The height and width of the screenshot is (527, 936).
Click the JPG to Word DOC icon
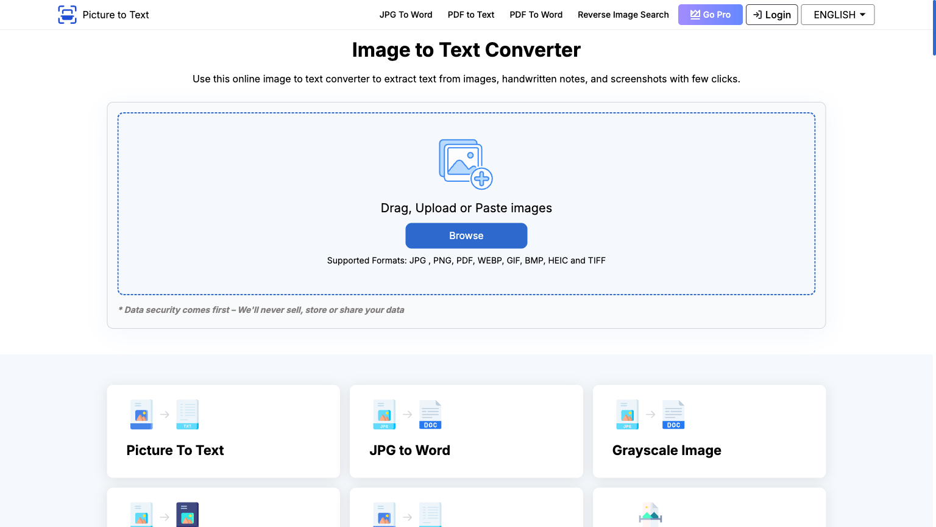(430, 414)
